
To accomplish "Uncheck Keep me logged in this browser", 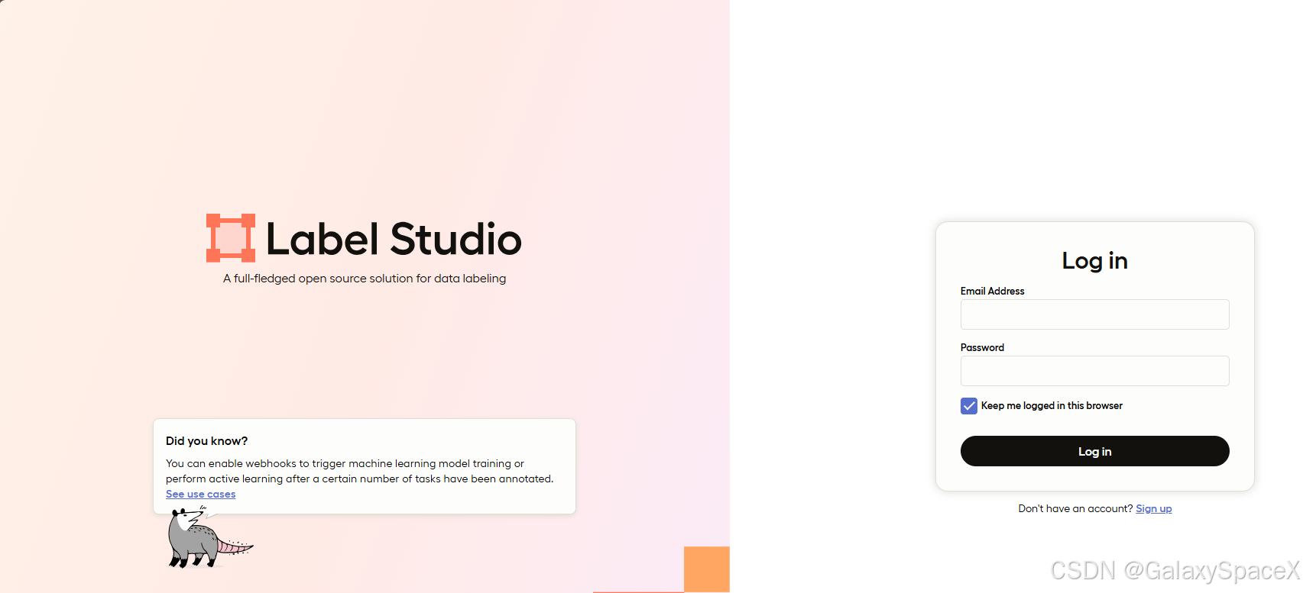I will coord(969,406).
